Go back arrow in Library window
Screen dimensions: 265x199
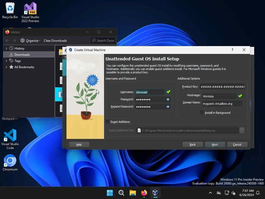pyautogui.click(x=7, y=41)
